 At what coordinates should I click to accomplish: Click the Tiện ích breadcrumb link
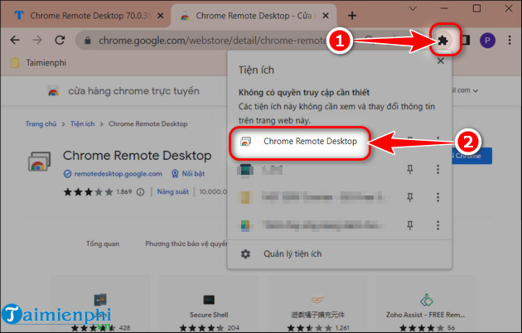coord(83,123)
